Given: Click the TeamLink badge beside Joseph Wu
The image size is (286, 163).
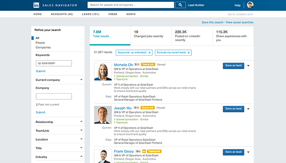Looking at the screenshot, I should coord(147,108).
